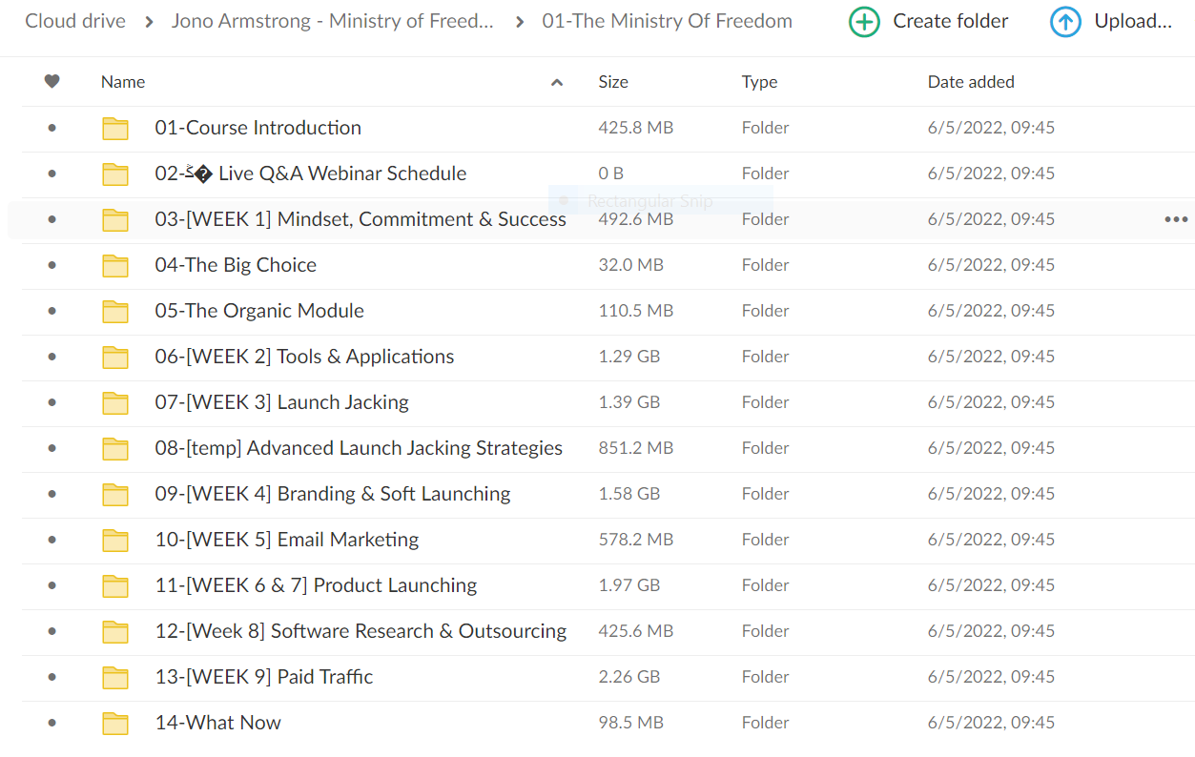The height and width of the screenshot is (757, 1195).
Task: Open Jono Armstrong - Ministry of Freedom breadcrumb
Action: (x=332, y=20)
